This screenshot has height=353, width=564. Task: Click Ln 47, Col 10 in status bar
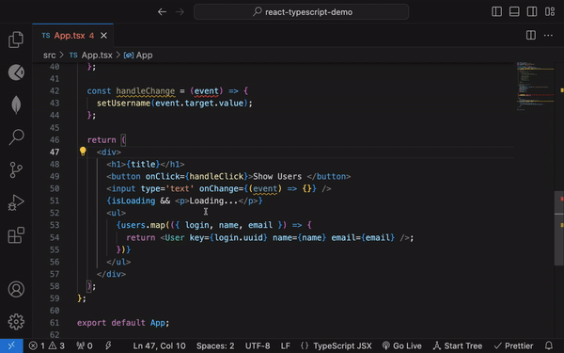point(160,346)
